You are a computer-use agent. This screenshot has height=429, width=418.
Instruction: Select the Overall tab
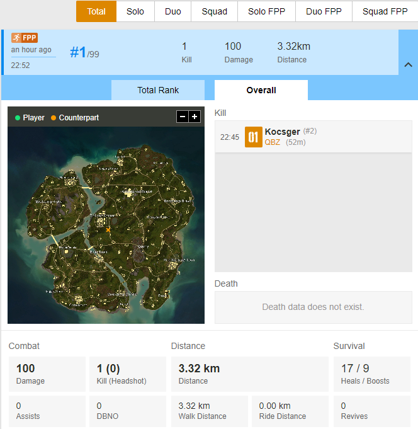261,90
